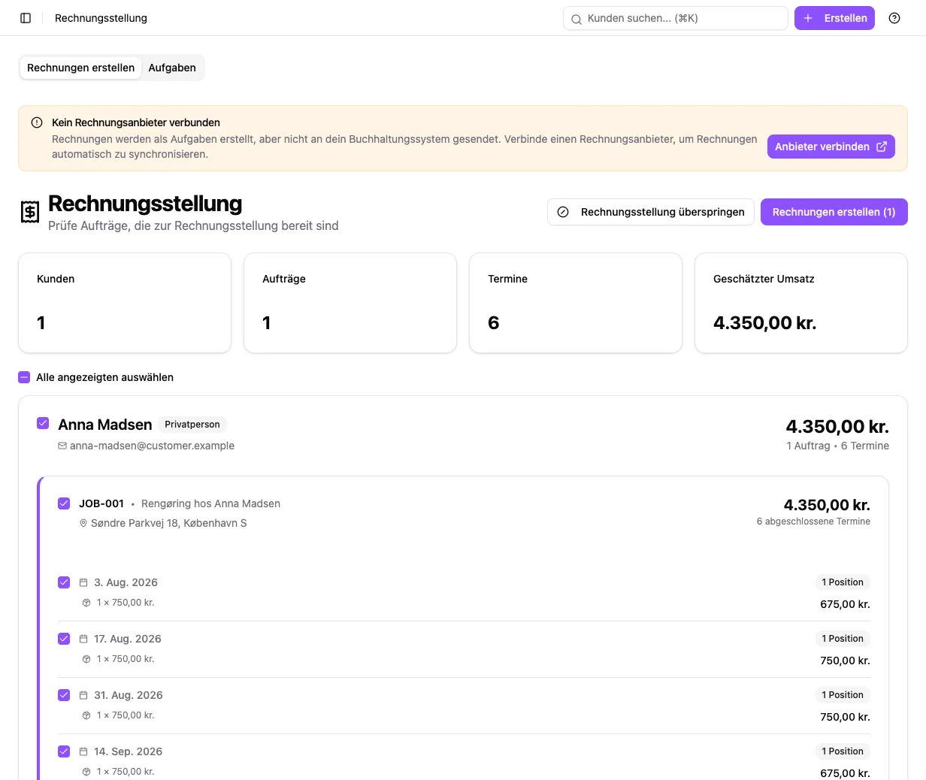
Task: Click Rengøring hos Anna Madsen title
Action: pos(210,503)
